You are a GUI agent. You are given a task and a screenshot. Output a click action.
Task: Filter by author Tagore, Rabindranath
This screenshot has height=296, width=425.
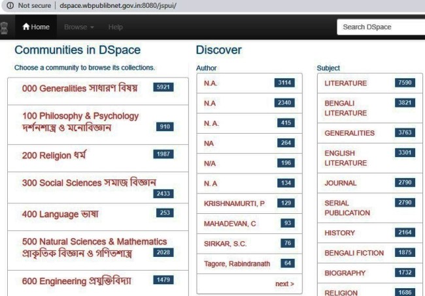point(238,263)
